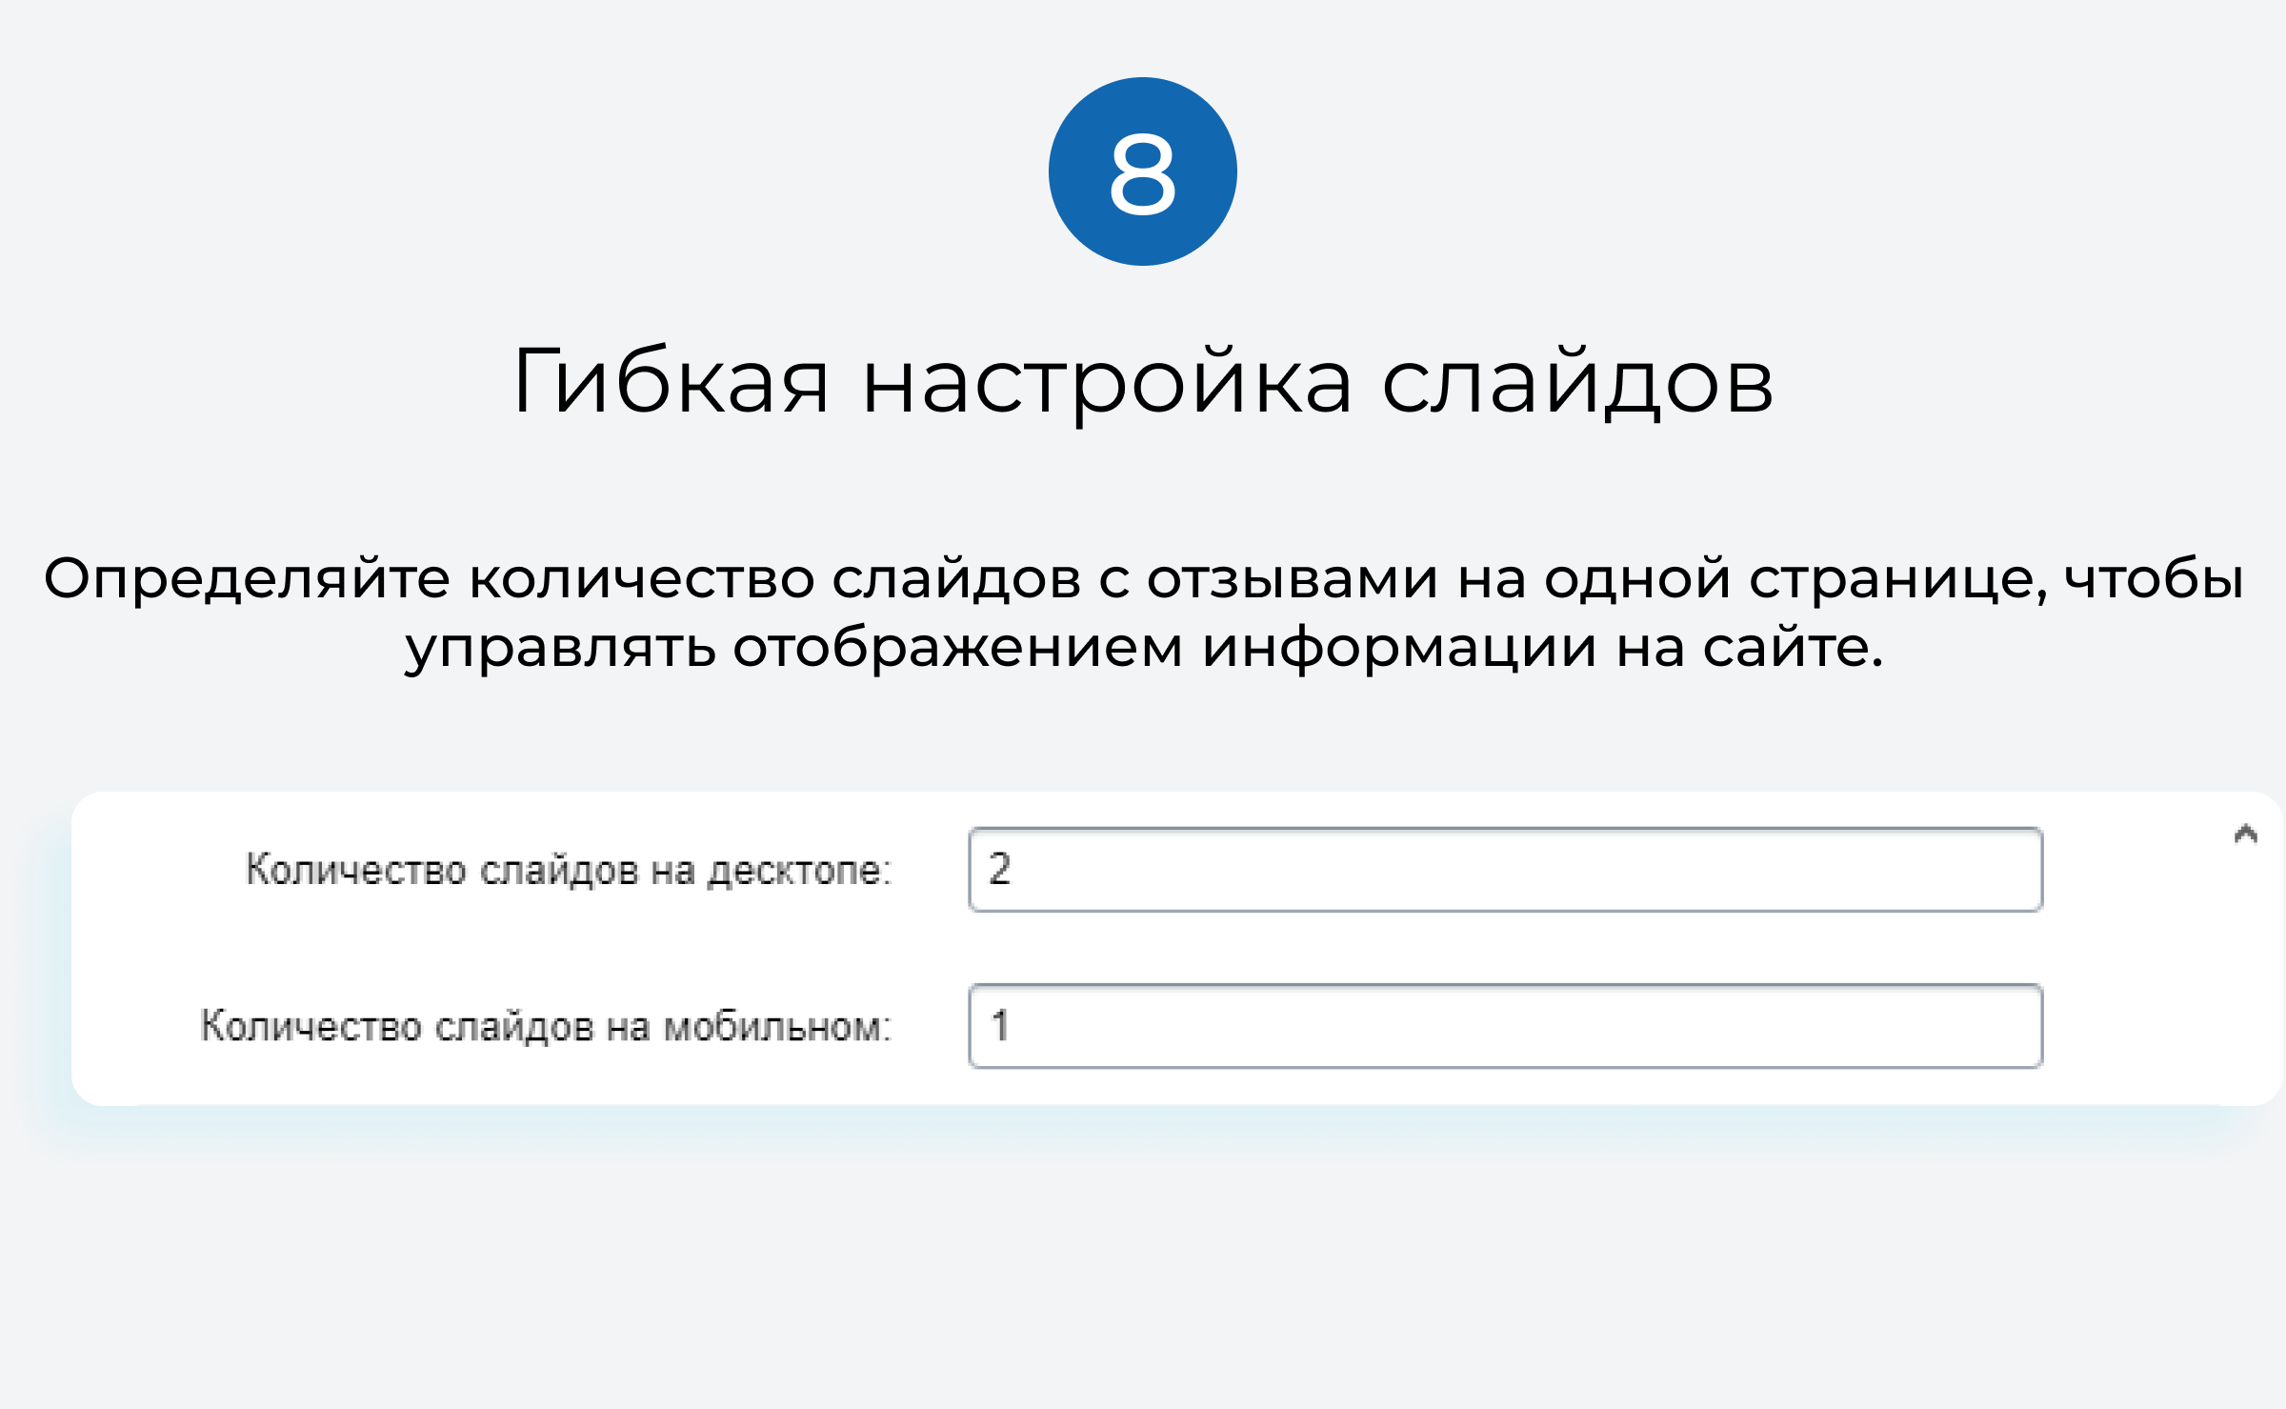Focus the input next to десктопе label
Screen dimensions: 2286x1409
pyautogui.click(x=1503, y=869)
